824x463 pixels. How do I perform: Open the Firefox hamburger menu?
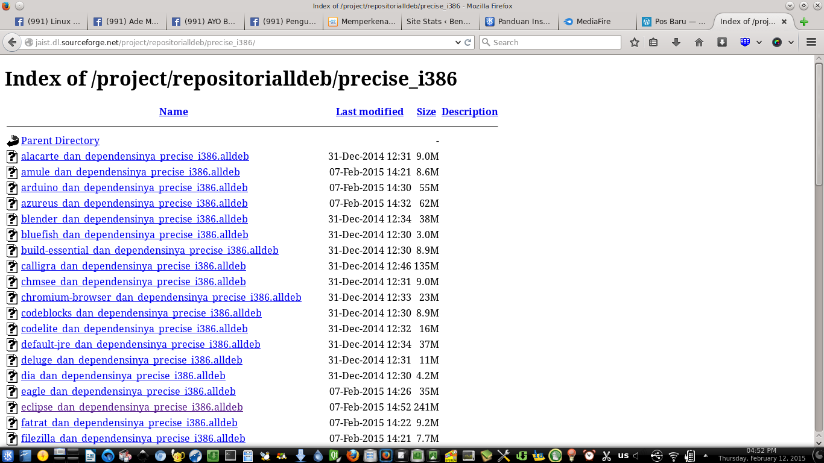(811, 42)
